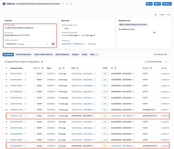Image resolution: width=174 pixels, height=149 pixels.
Task: Copy the Funded By address
Action: tap(84, 44)
